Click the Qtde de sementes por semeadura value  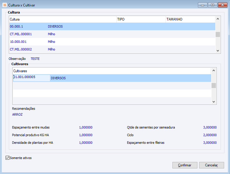pos(210,127)
